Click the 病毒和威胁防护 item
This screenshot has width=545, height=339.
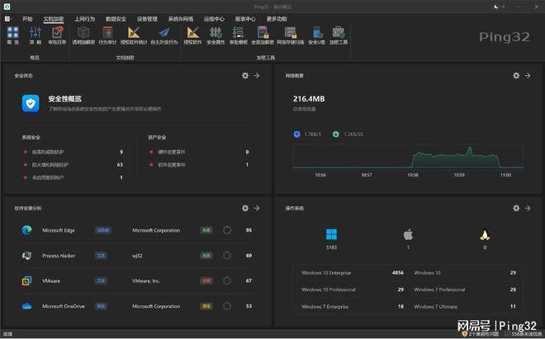coord(51,152)
